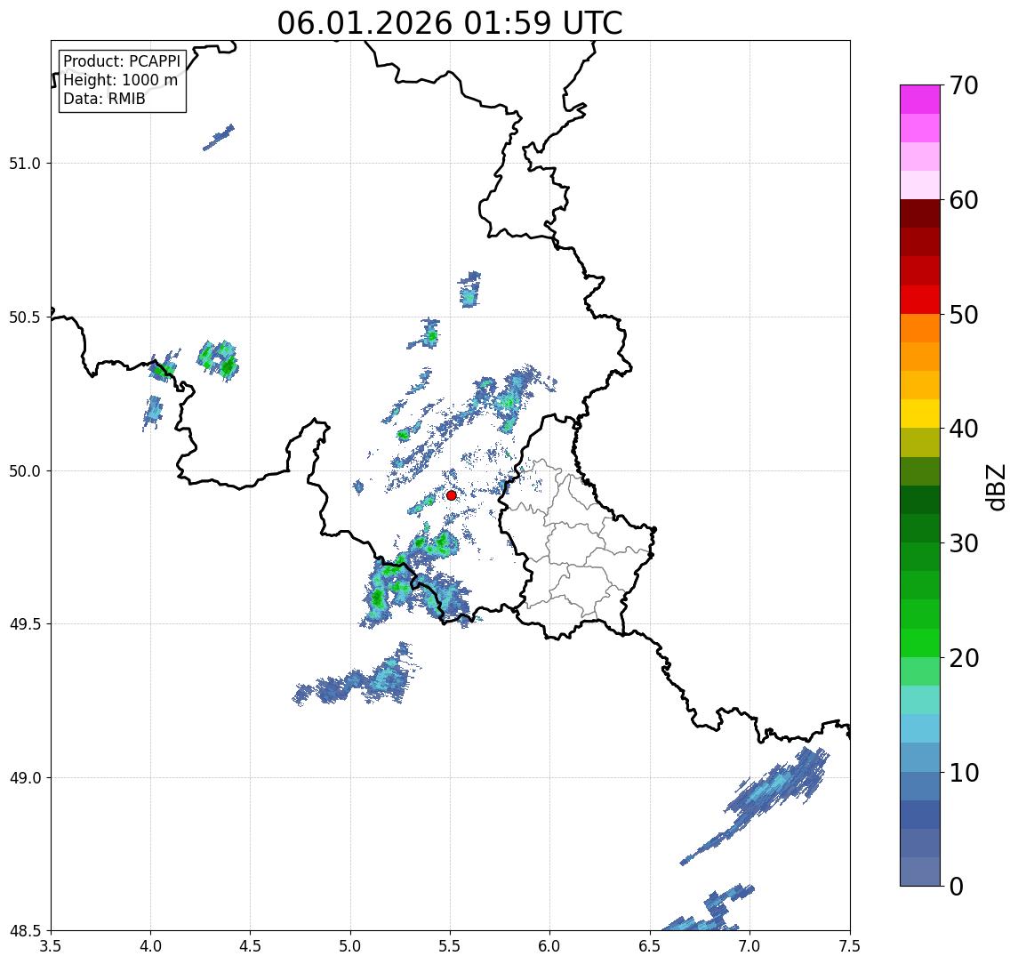Click the 60 label on the colorbar
This screenshot has height=964, width=1018.
coord(963,200)
